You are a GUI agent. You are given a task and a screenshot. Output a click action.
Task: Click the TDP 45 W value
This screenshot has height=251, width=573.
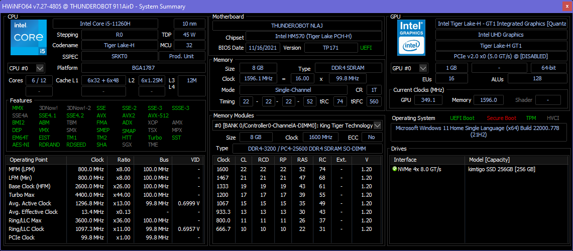[x=189, y=35]
